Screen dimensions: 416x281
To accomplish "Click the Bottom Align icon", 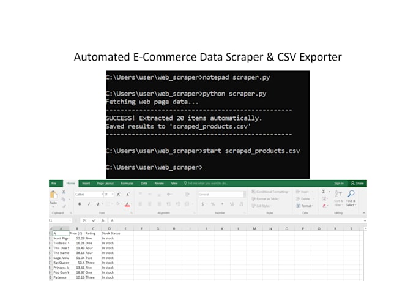I will [x=159, y=194].
